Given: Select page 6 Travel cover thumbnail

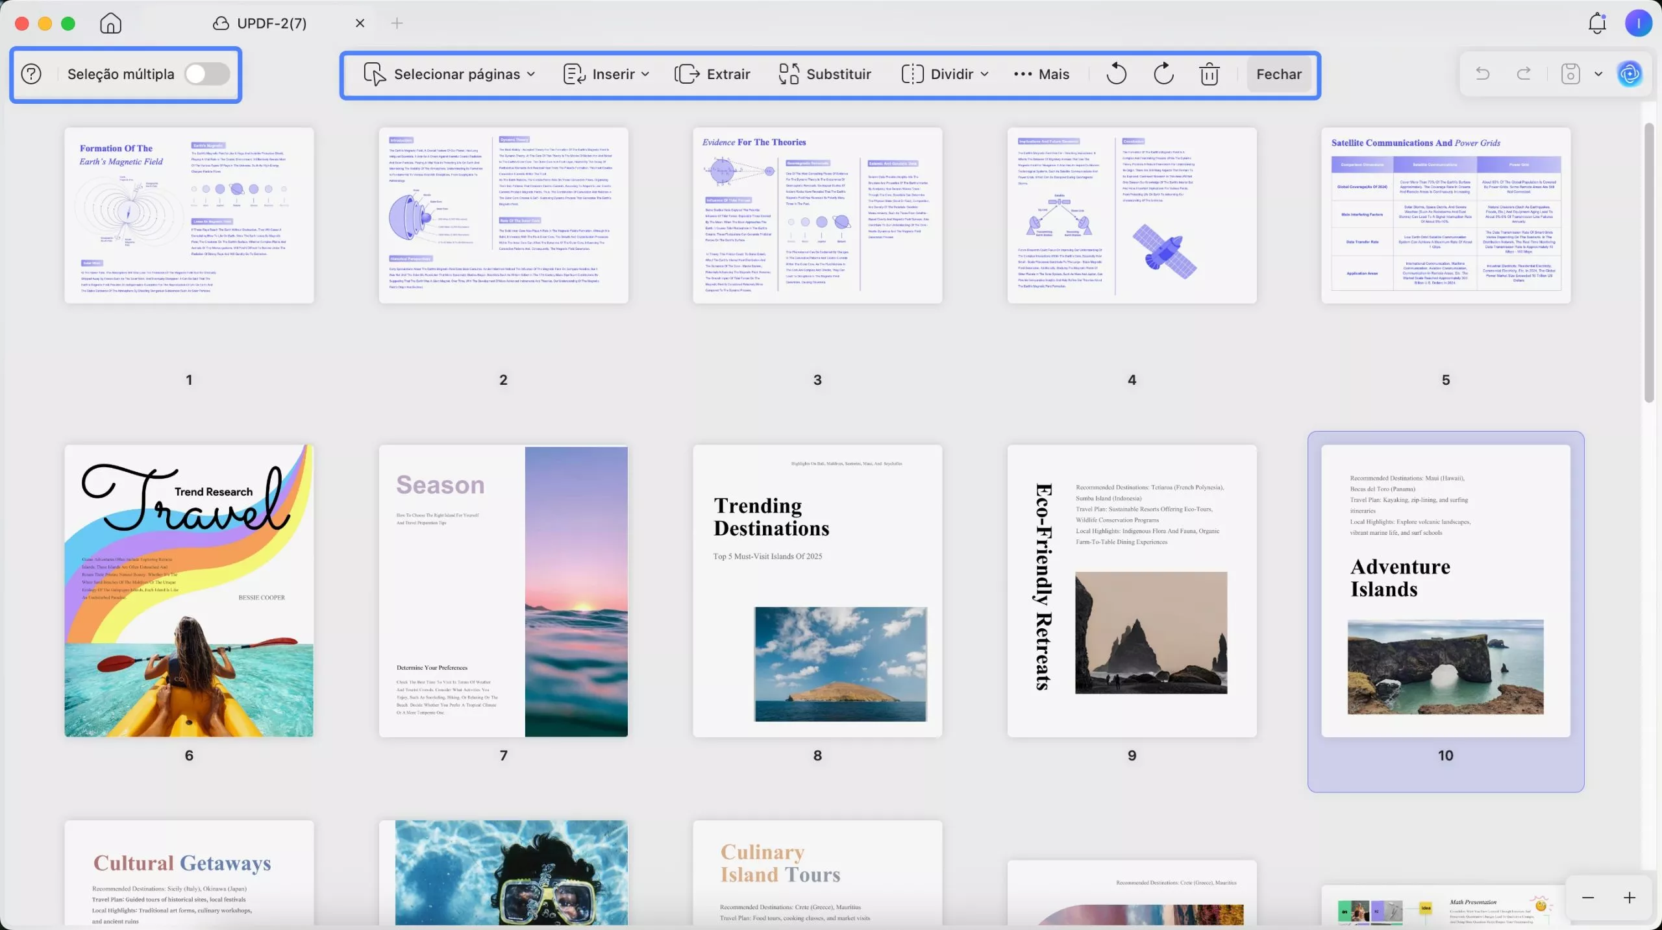Looking at the screenshot, I should [x=189, y=591].
